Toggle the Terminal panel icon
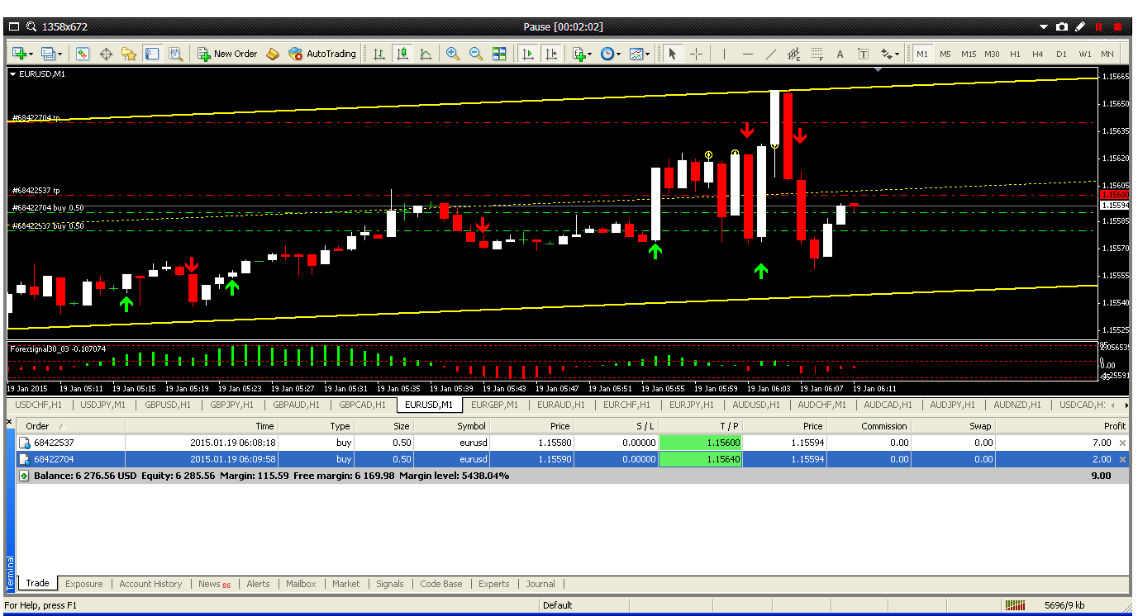This screenshot has width=1138, height=616. tap(152, 54)
